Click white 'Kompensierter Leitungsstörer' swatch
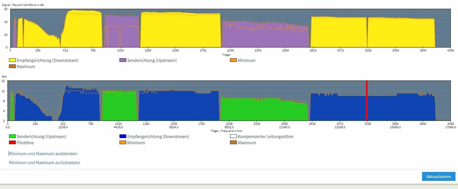Viewport: 458px width, 189px height. [x=233, y=136]
